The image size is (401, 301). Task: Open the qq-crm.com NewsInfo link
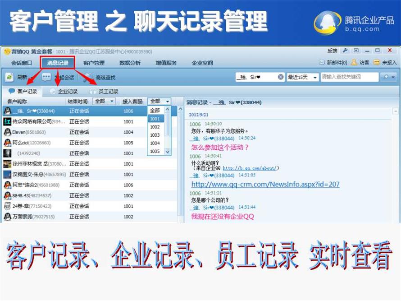(x=265, y=184)
